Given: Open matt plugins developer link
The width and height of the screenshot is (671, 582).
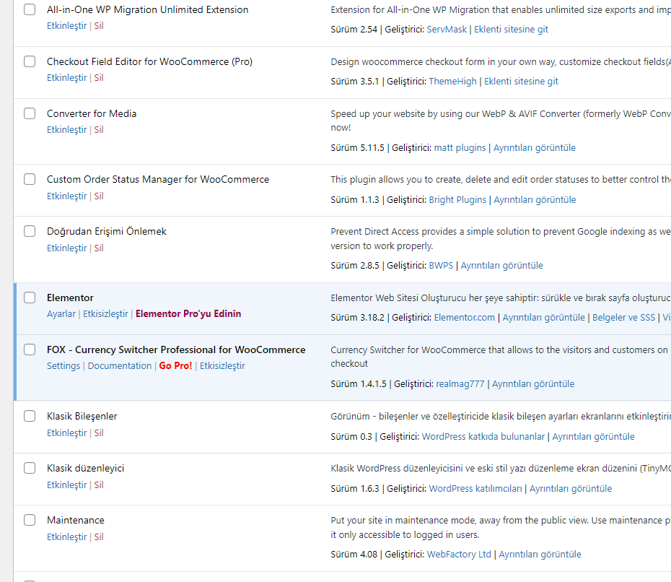Looking at the screenshot, I should click(460, 148).
